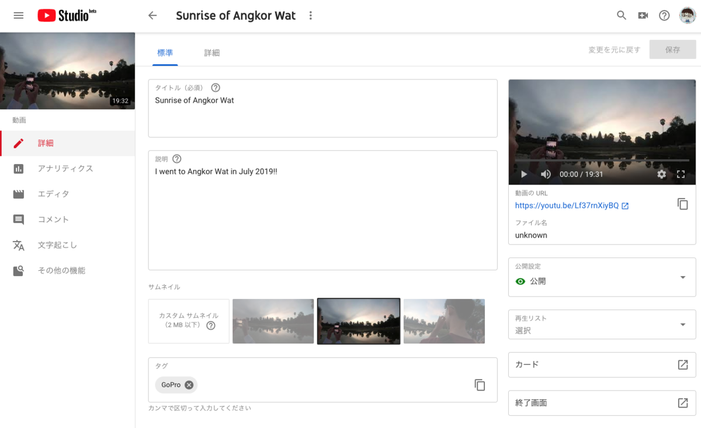701x428 pixels.
Task: Switch to the 詳細 tab
Action: click(211, 52)
